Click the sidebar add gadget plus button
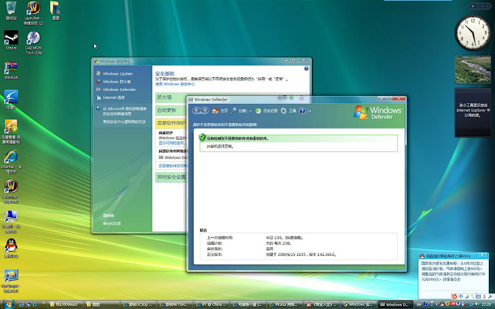The width and height of the screenshot is (495, 309). click(x=473, y=6)
